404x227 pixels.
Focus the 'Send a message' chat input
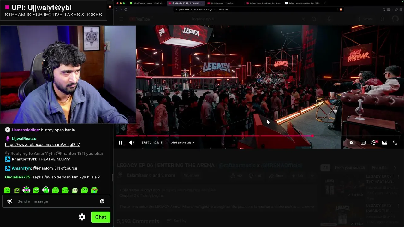(56, 201)
